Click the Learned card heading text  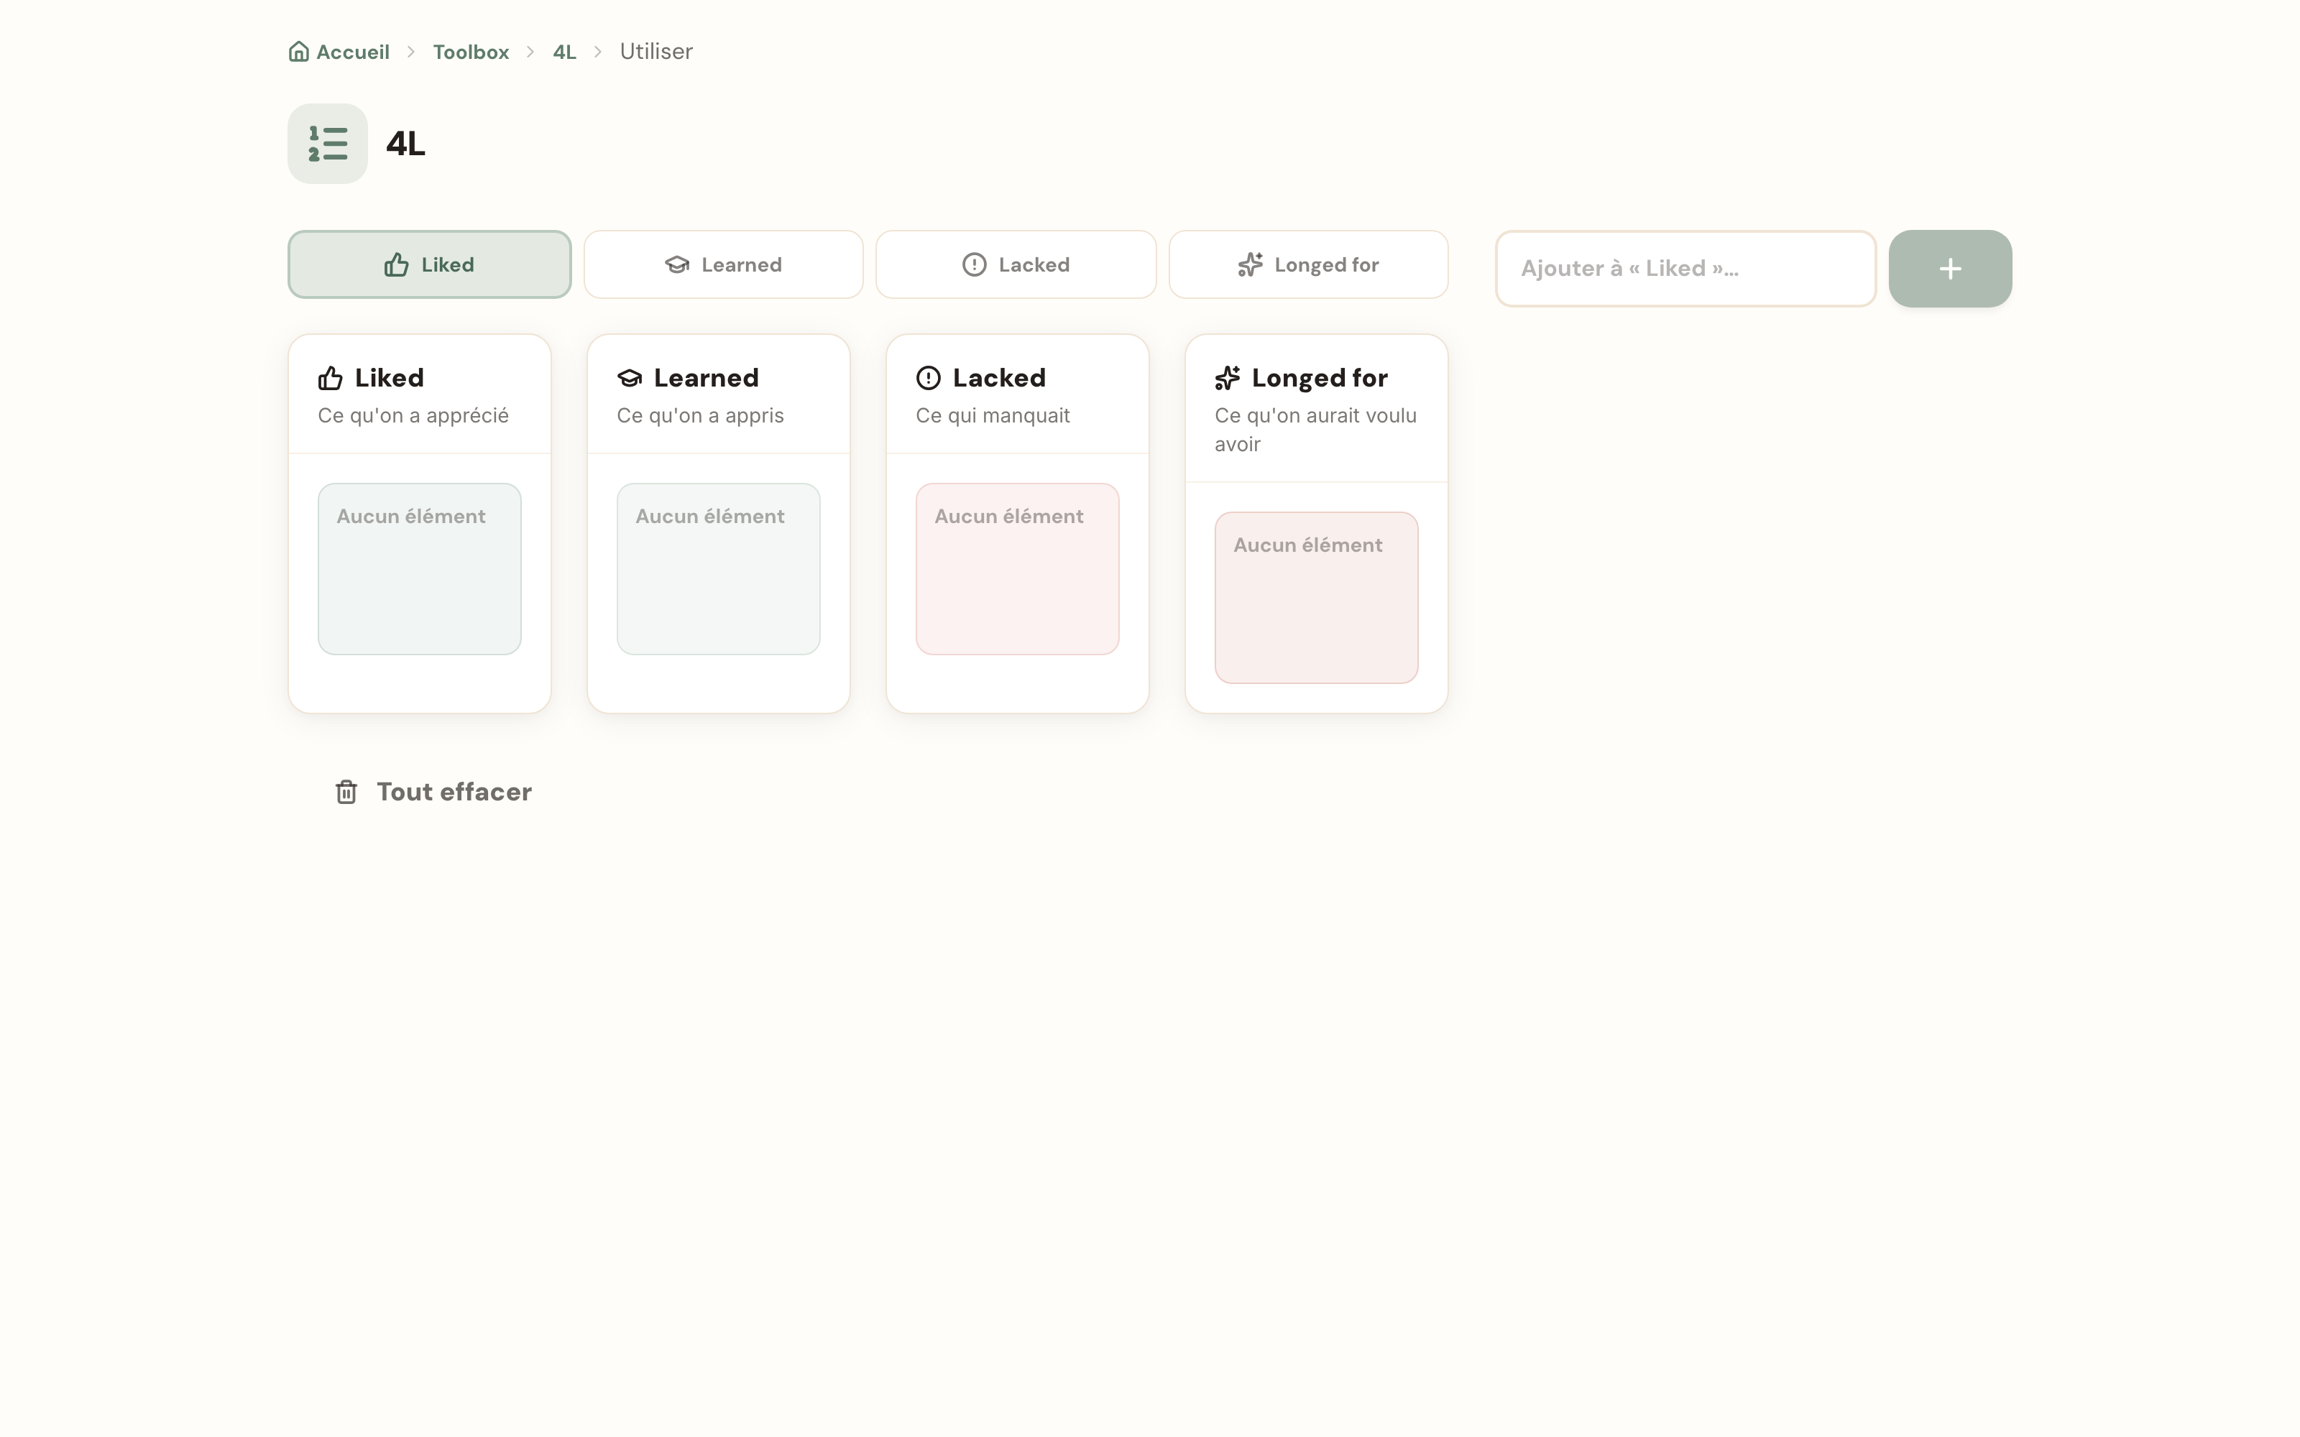(x=706, y=378)
